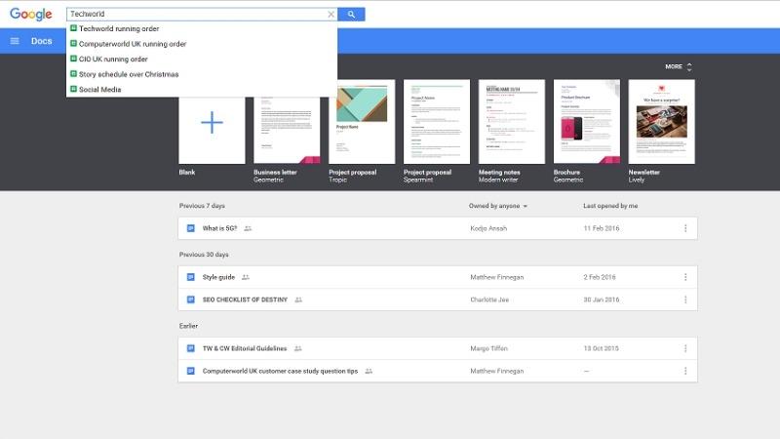Click the Previous 7 days section heading
The height and width of the screenshot is (439, 780).
(x=202, y=206)
